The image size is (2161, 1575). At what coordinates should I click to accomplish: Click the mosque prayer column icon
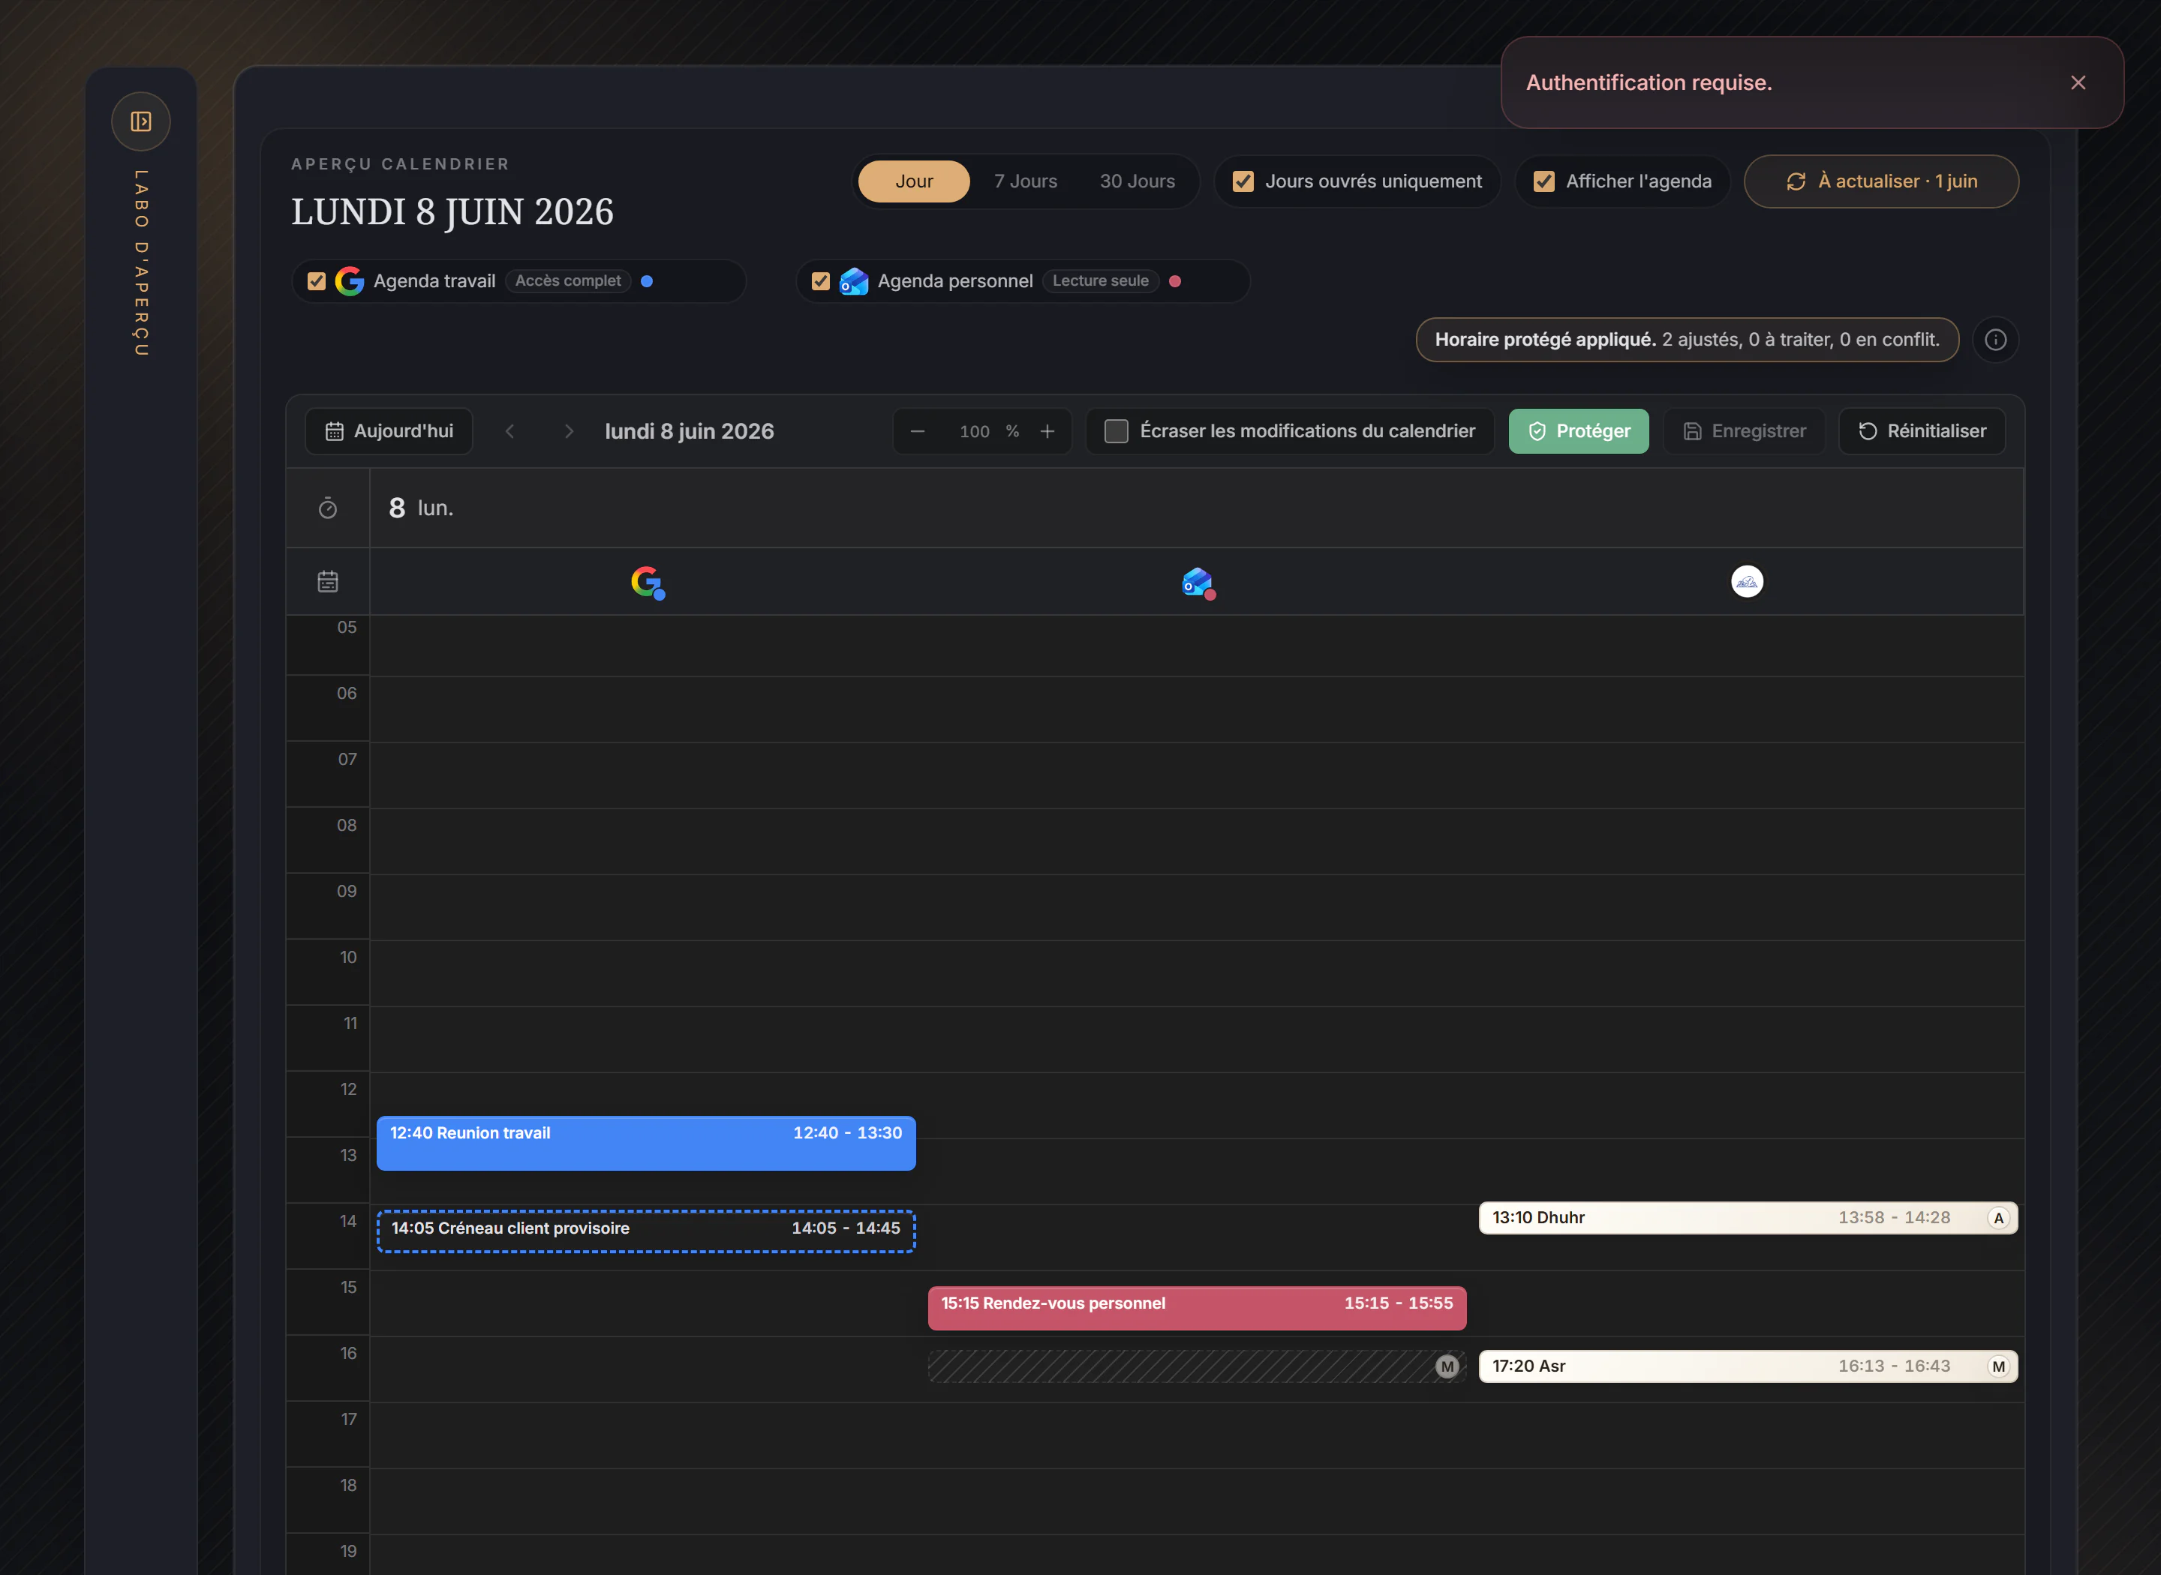point(1747,581)
